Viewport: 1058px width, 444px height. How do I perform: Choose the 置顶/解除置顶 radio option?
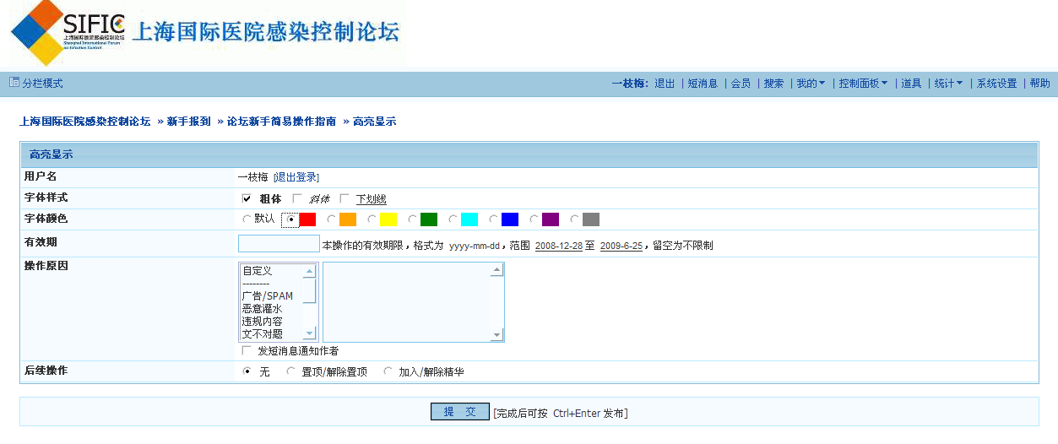point(290,371)
